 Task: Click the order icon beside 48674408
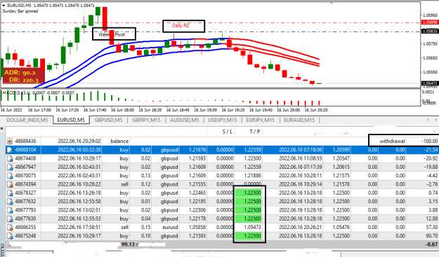(x=10, y=158)
